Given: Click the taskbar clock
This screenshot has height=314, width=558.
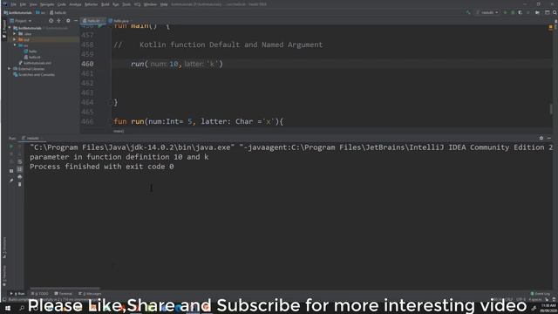Looking at the screenshot, I should click(x=548, y=308).
